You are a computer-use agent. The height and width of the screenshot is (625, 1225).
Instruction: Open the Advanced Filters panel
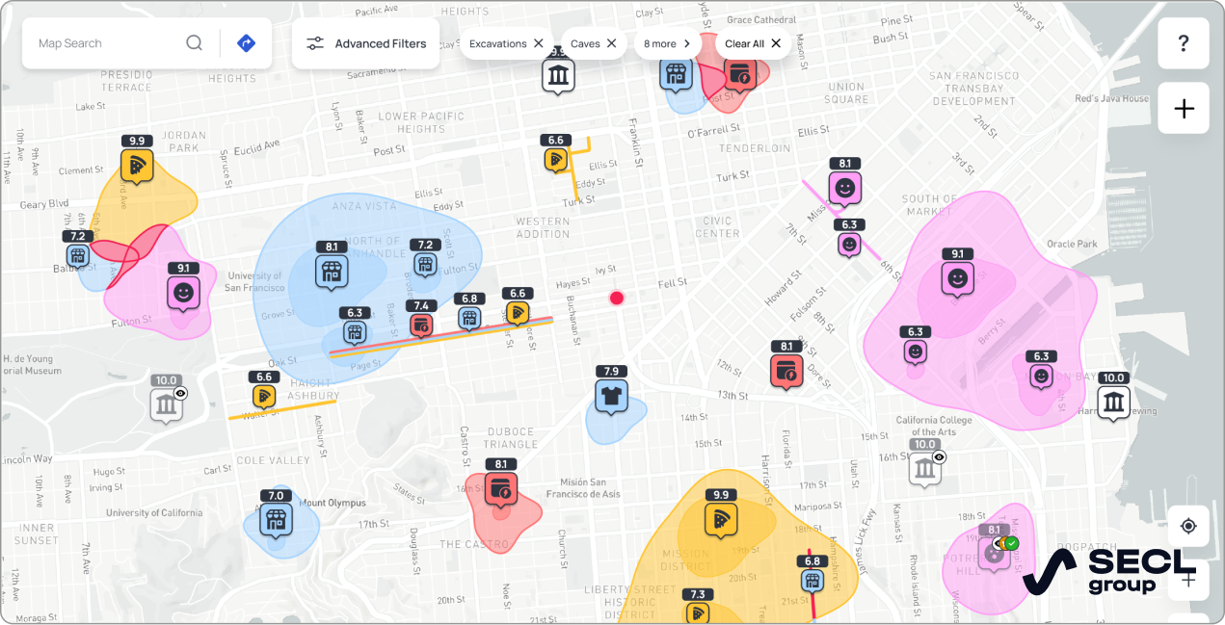[366, 43]
